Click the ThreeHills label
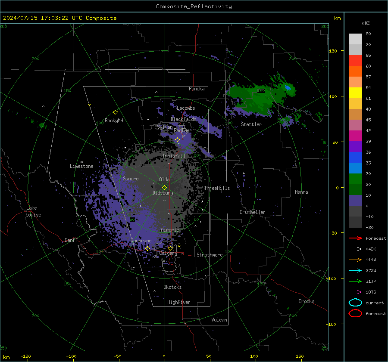Image resolution: width=388 pixels, height=362 pixels. [217, 188]
